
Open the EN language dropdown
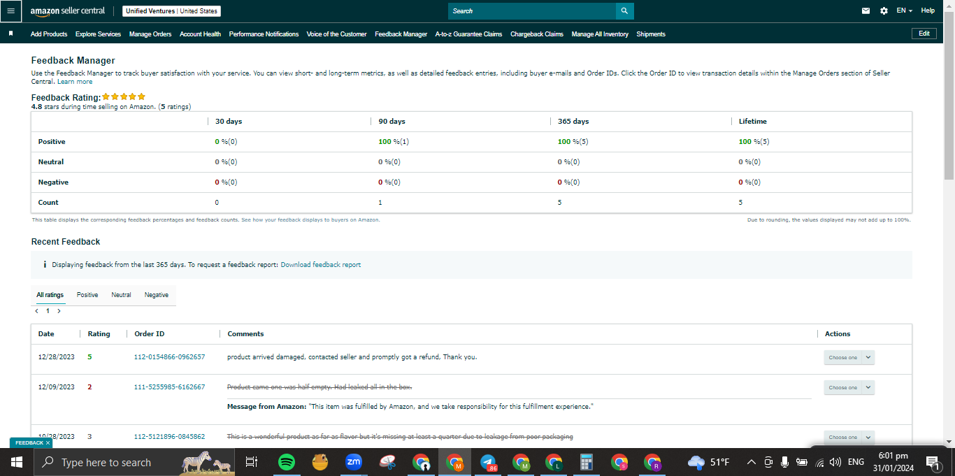tap(904, 11)
